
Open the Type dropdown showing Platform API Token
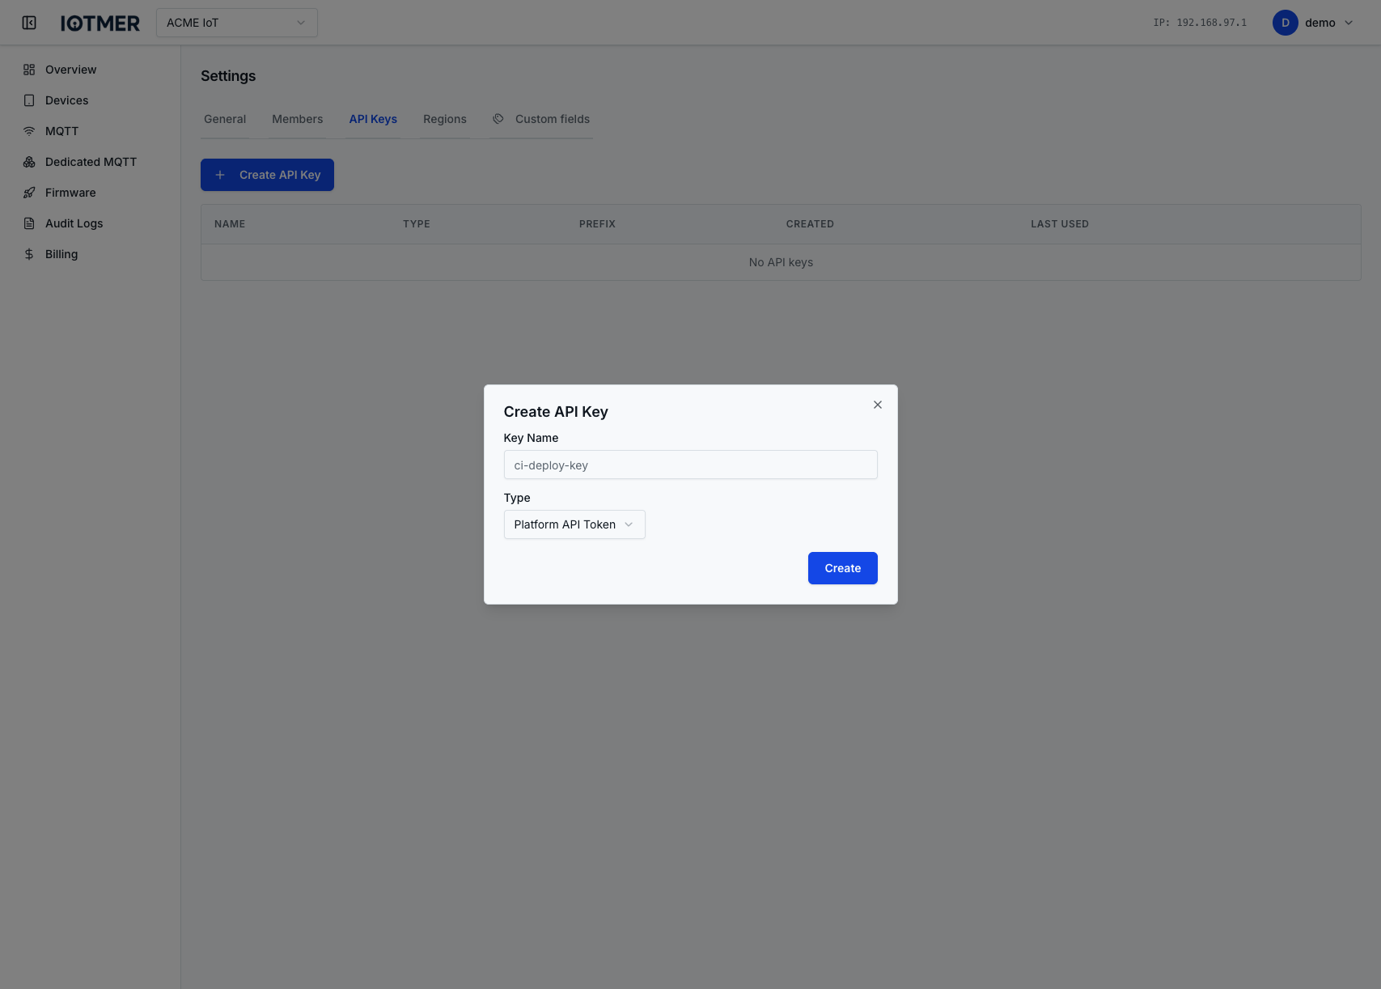[x=574, y=524]
